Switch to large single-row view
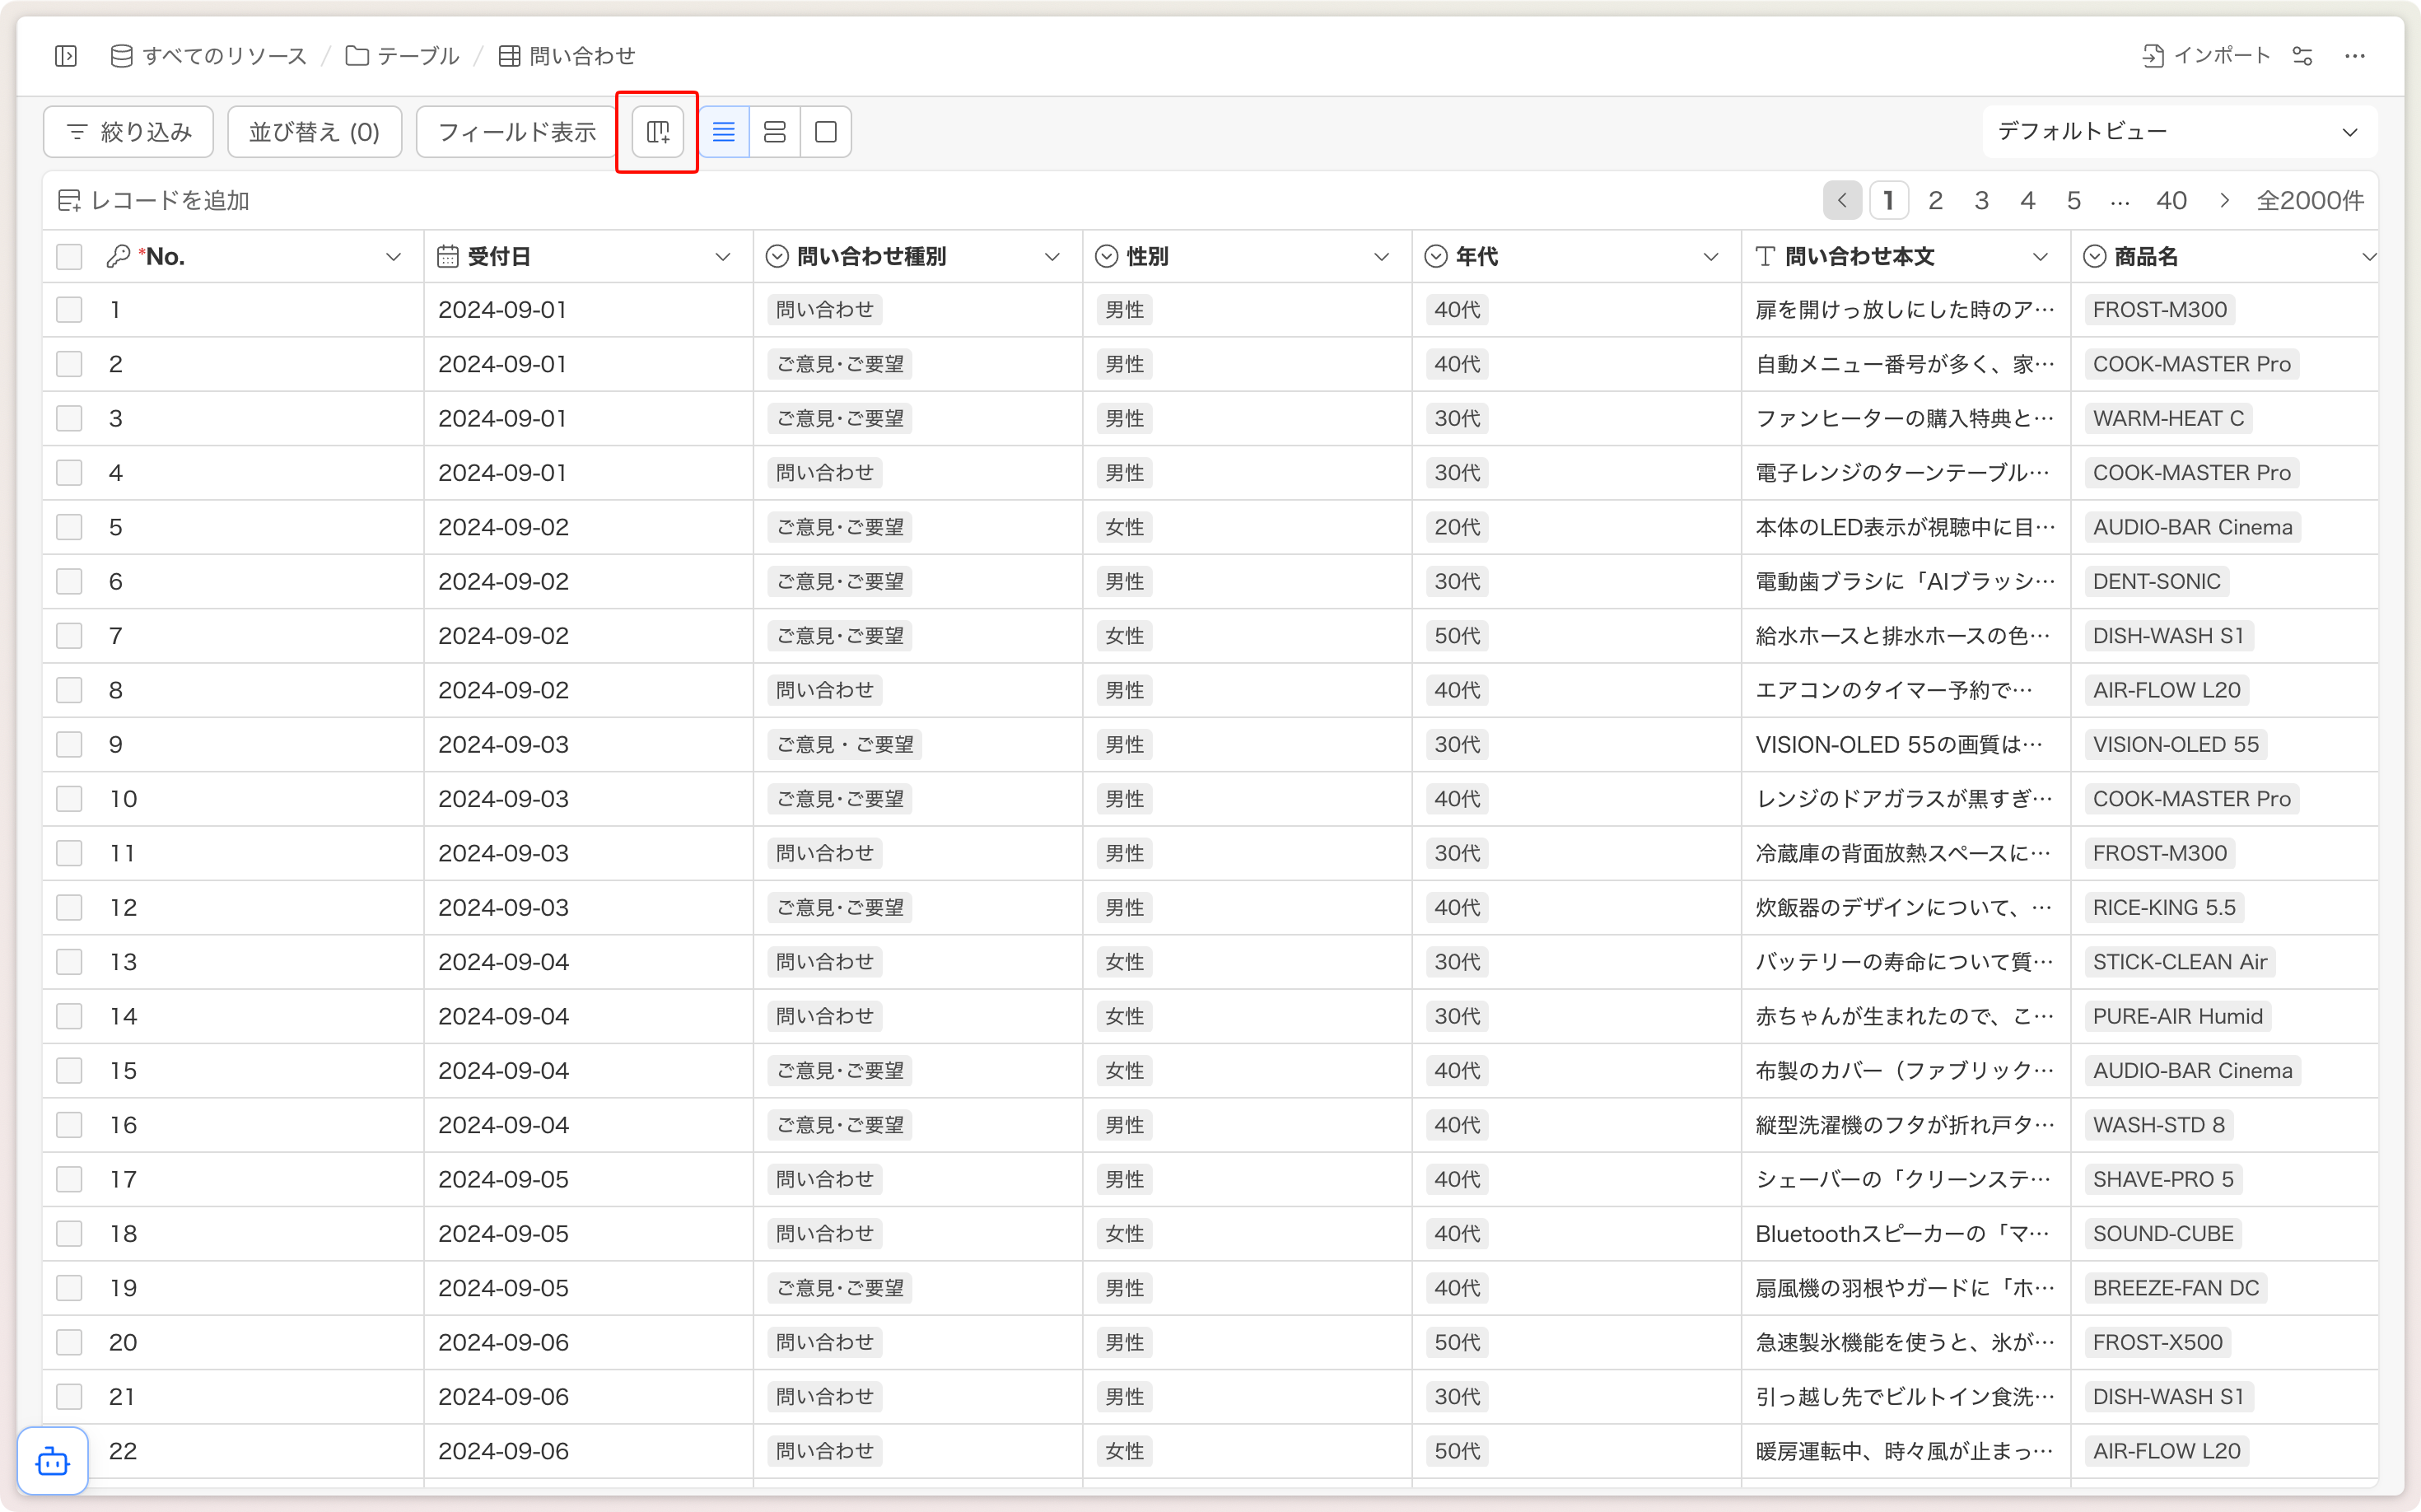 (826, 132)
